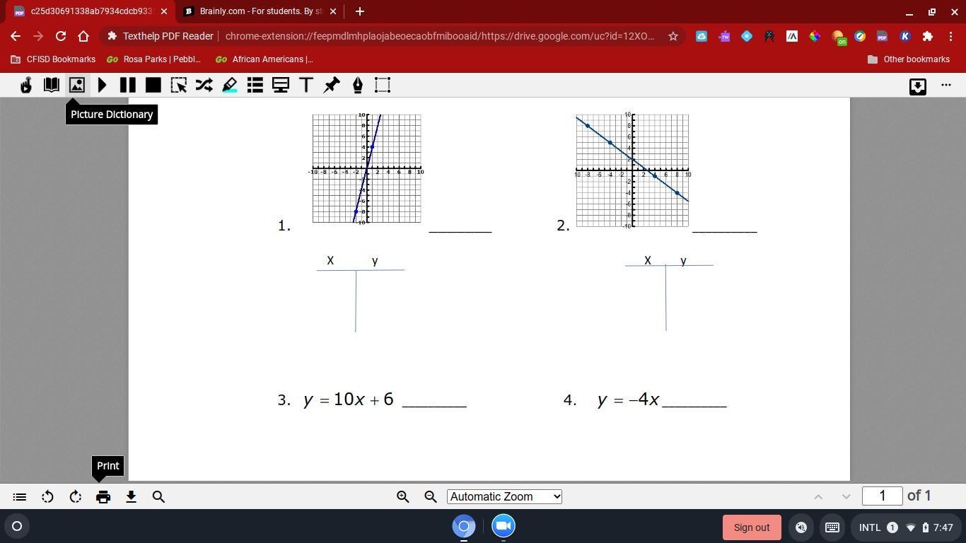966x543 pixels.
Task: Open the Picture Dictionary tool
Action: (77, 86)
